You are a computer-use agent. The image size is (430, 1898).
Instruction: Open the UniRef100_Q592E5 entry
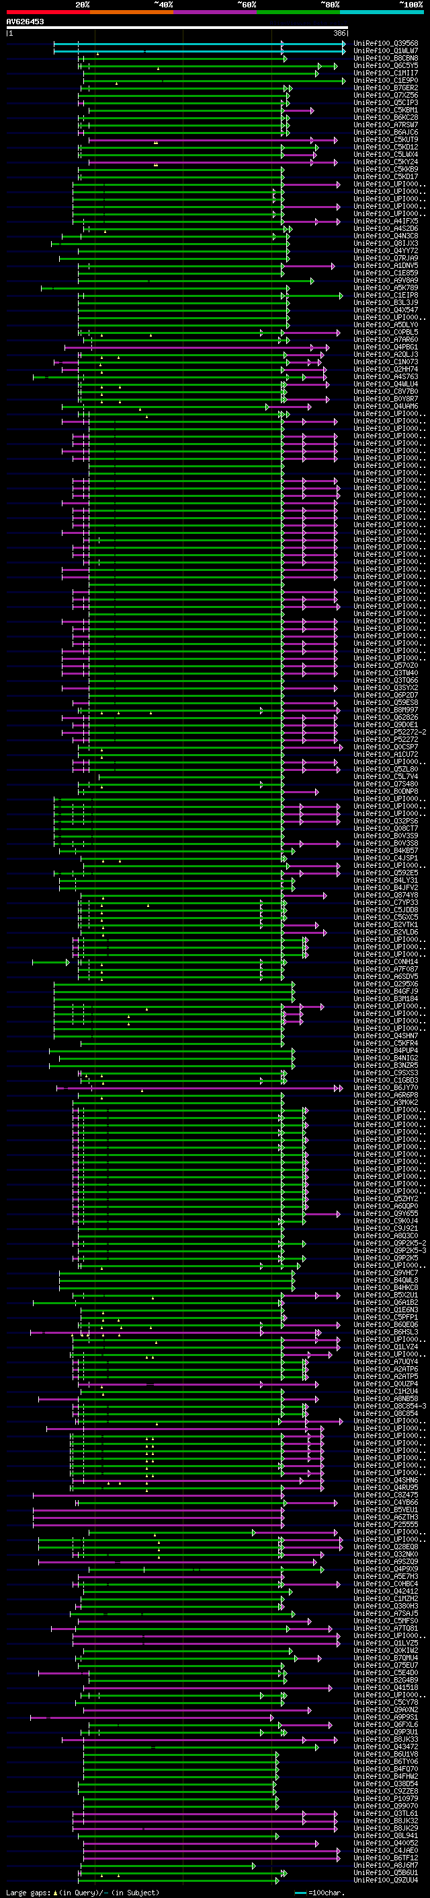[x=386, y=873]
